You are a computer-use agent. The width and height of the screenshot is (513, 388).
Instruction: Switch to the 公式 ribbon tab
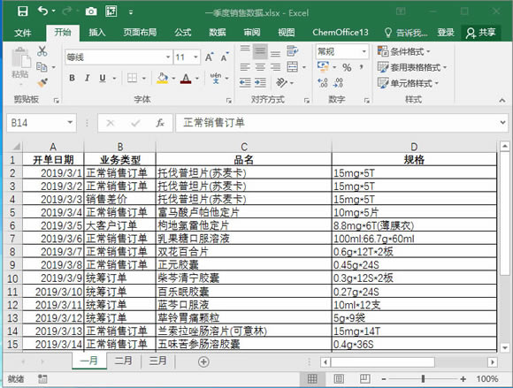point(182,33)
